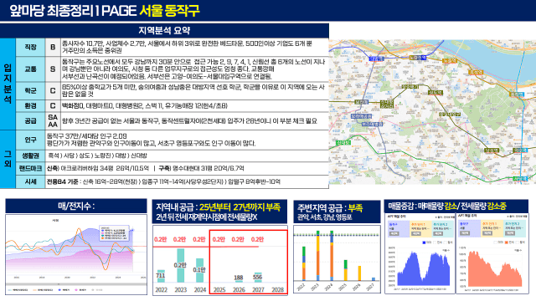Image resolution: width=536 pixels, height=301 pixels.
Task: Click the '관악, 서초, 강남, 영등포' subtitle
Action: [x=325, y=217]
